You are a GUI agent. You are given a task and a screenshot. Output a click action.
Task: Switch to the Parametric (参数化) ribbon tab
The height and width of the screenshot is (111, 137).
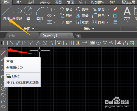tap(45, 2)
